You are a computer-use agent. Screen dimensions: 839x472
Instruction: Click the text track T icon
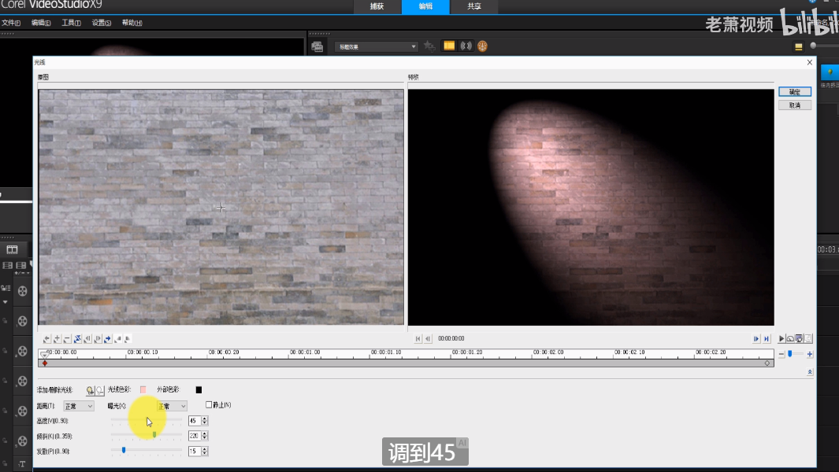(22, 464)
